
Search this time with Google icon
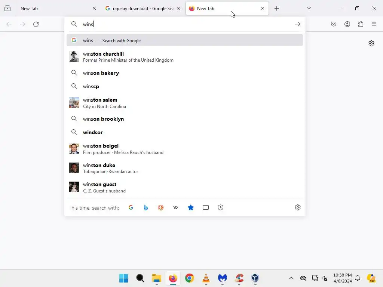pyautogui.click(x=131, y=207)
